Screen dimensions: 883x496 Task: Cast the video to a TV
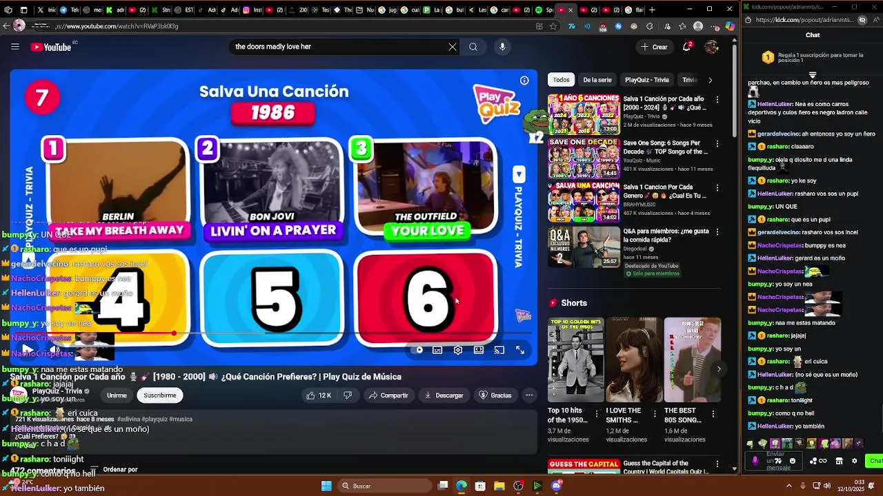pyautogui.click(x=499, y=350)
